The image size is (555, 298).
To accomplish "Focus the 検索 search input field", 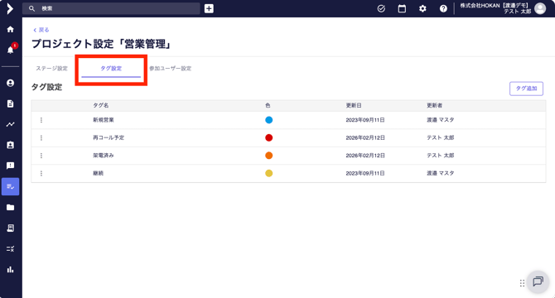I will 111,8.
